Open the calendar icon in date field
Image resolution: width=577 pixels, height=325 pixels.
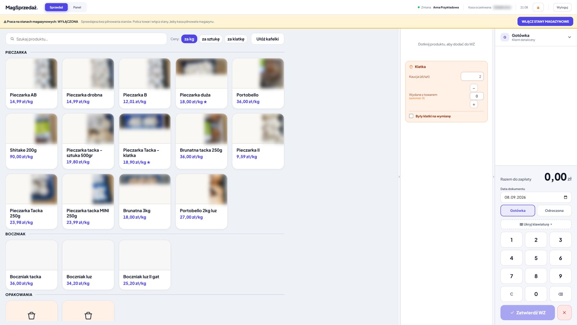tap(566, 197)
